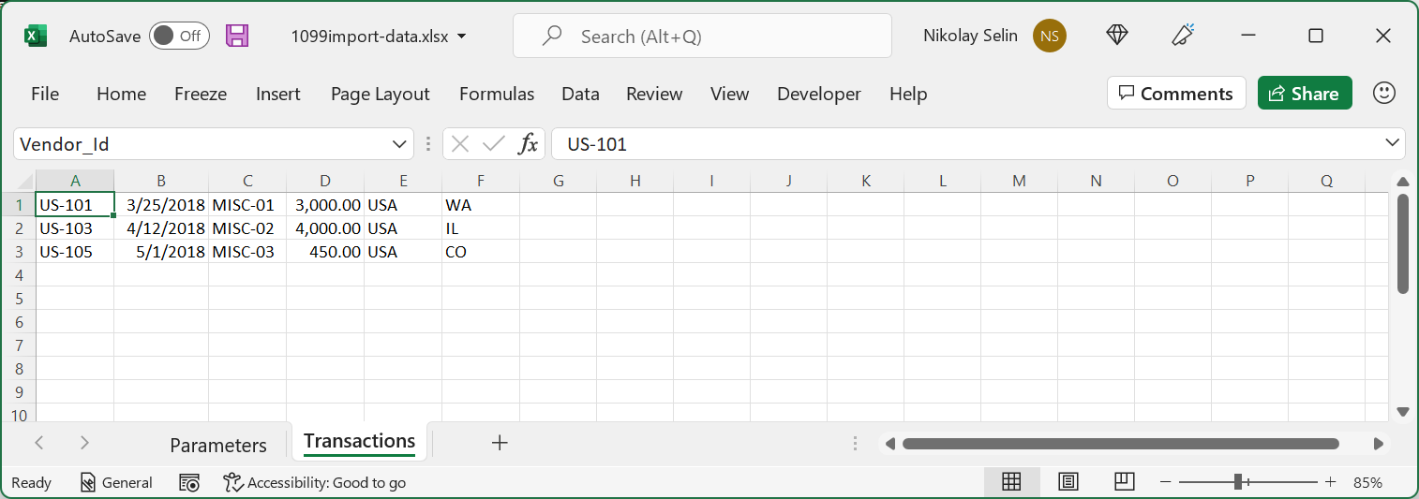This screenshot has width=1419, height=499.
Task: Click the coming soon pen icon
Action: click(1182, 36)
